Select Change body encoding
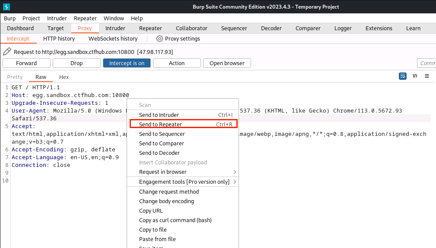The image size is (436, 248). coord(183,201)
